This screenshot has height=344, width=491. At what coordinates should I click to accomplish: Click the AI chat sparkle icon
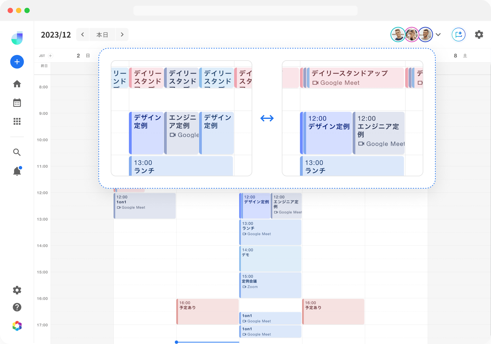458,34
